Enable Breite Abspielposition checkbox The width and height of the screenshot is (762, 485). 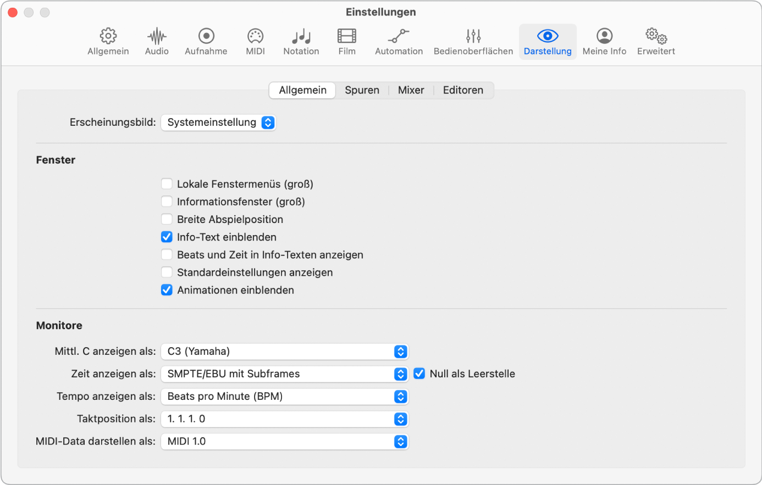pos(167,219)
